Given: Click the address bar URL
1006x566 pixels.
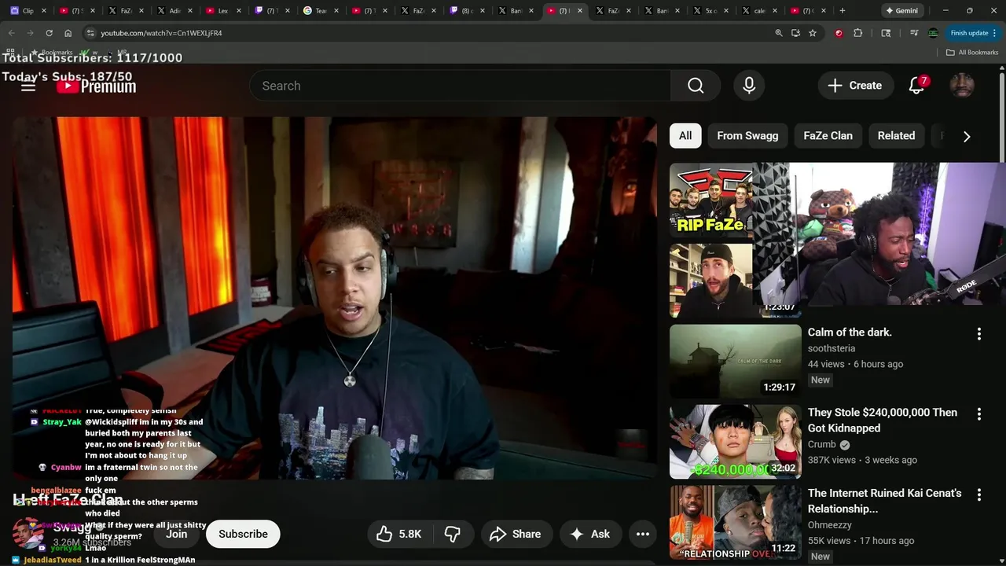Looking at the screenshot, I should coord(161,33).
